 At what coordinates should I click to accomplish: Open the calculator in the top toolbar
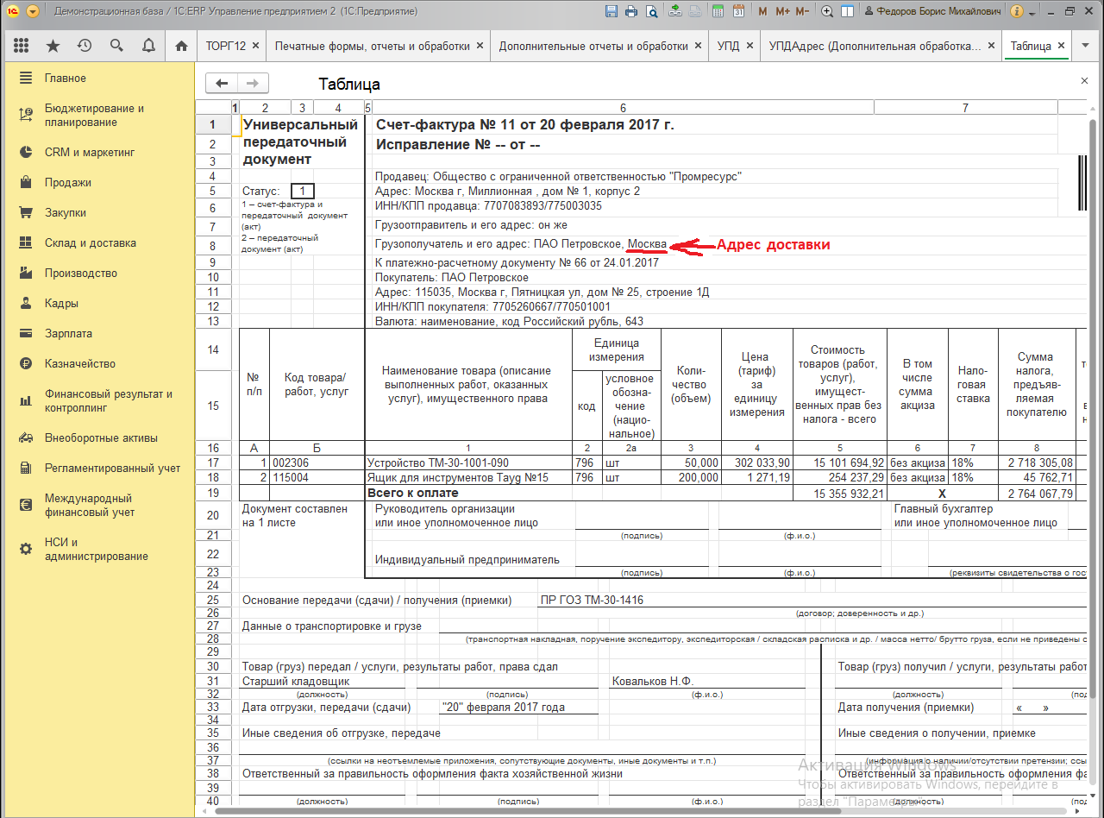click(718, 11)
